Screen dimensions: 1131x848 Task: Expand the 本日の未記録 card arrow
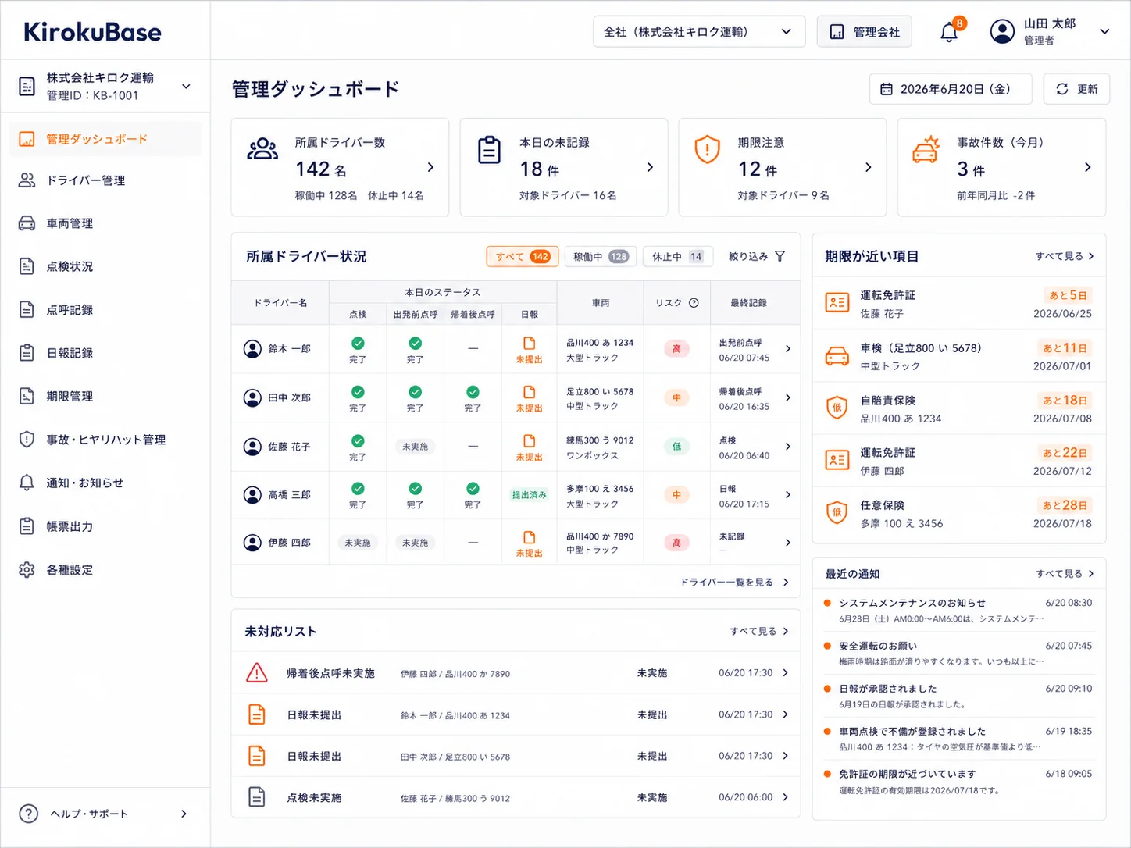650,167
